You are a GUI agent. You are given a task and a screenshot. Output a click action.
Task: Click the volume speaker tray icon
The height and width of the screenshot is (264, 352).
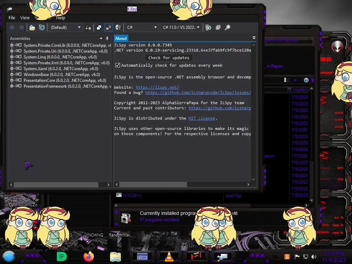click(314, 256)
